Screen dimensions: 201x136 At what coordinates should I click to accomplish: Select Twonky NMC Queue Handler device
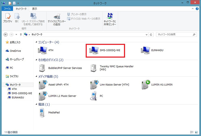(x=112, y=68)
